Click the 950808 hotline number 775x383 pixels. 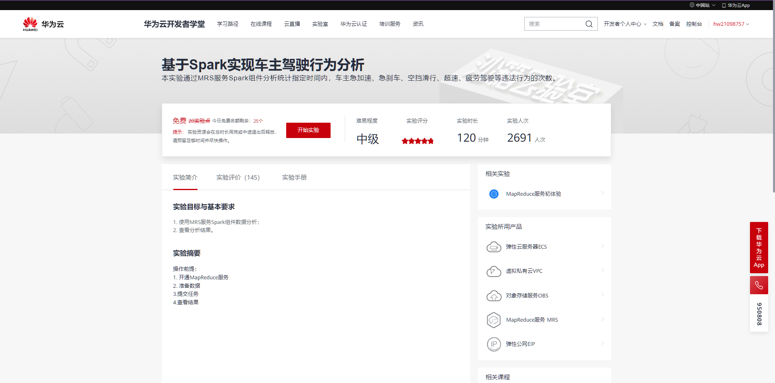tap(759, 314)
